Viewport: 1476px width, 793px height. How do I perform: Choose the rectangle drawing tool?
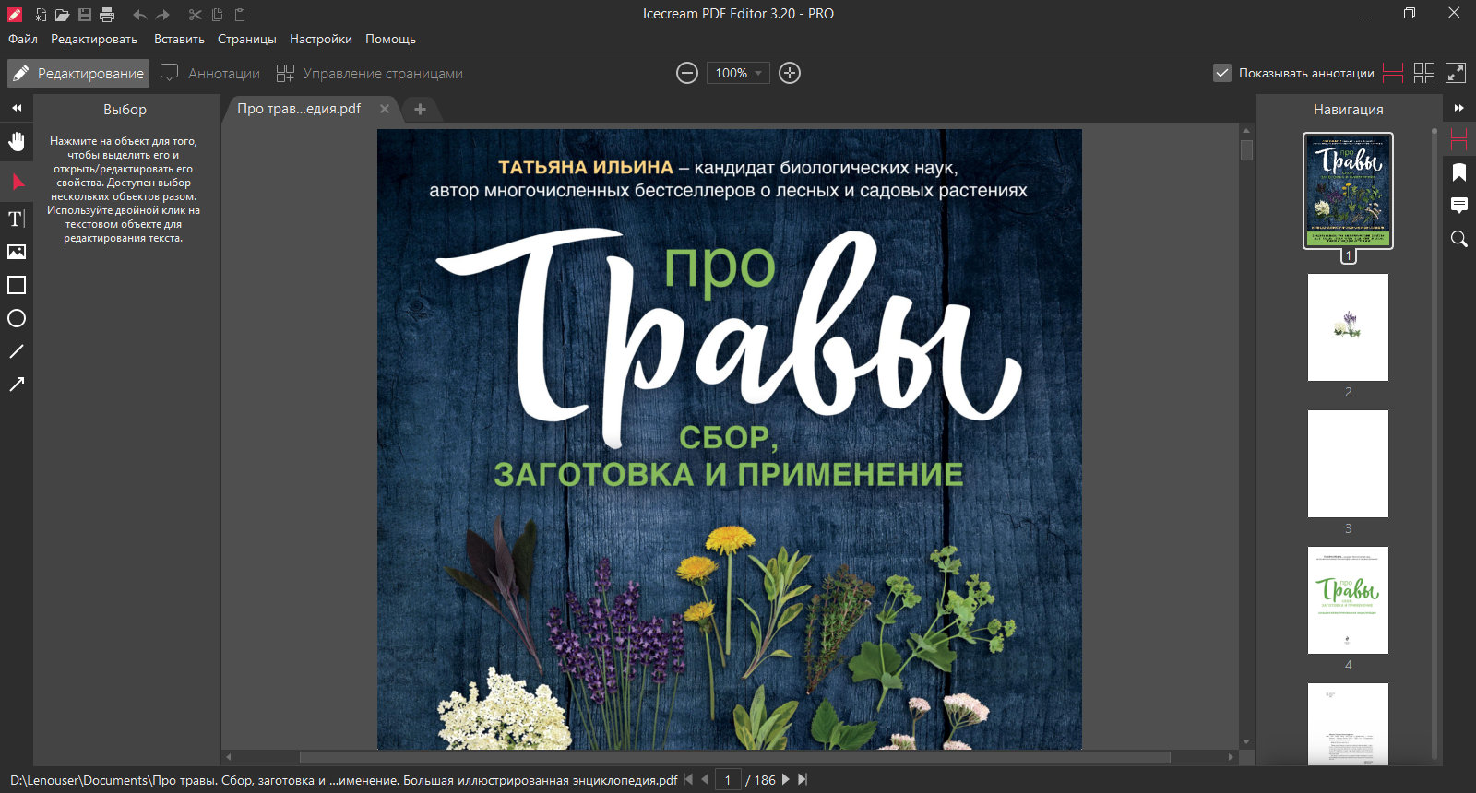[17, 285]
